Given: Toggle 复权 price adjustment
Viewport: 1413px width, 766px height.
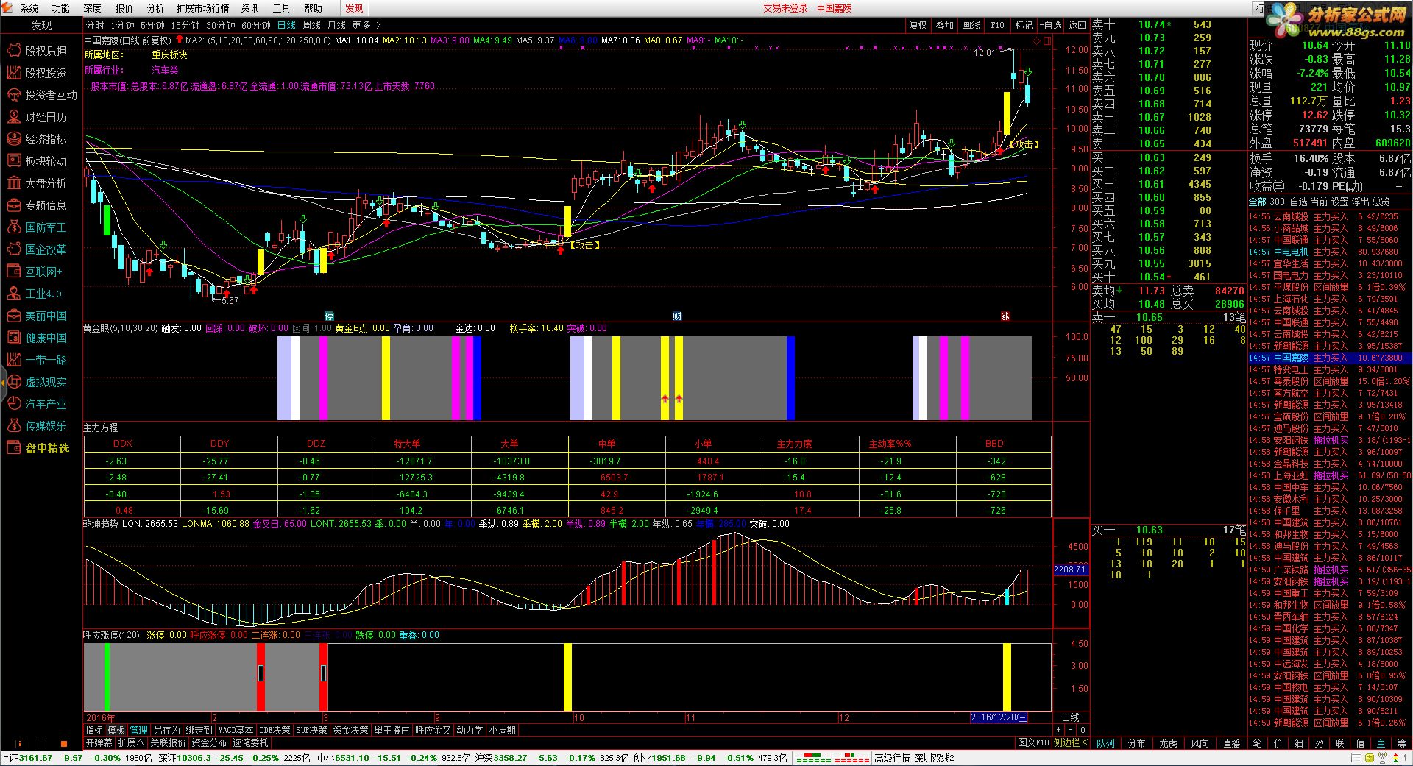Looking at the screenshot, I should (918, 25).
